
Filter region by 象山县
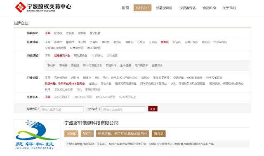click(106, 42)
